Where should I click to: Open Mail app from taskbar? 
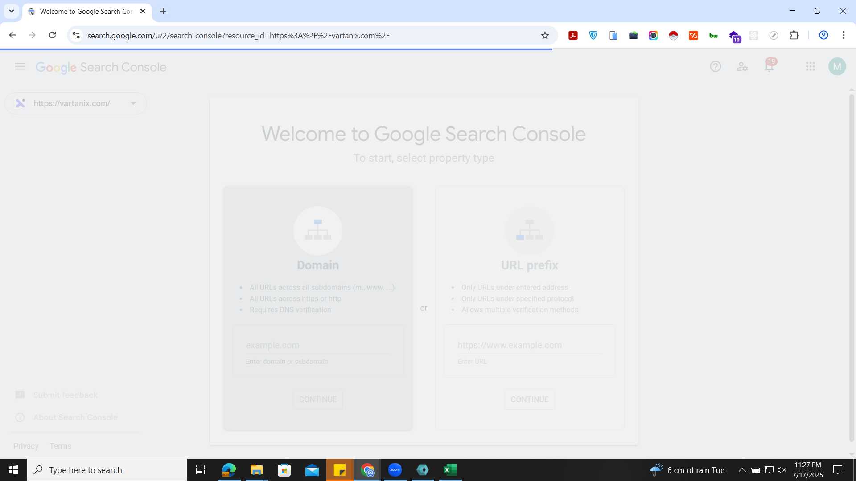(312, 470)
